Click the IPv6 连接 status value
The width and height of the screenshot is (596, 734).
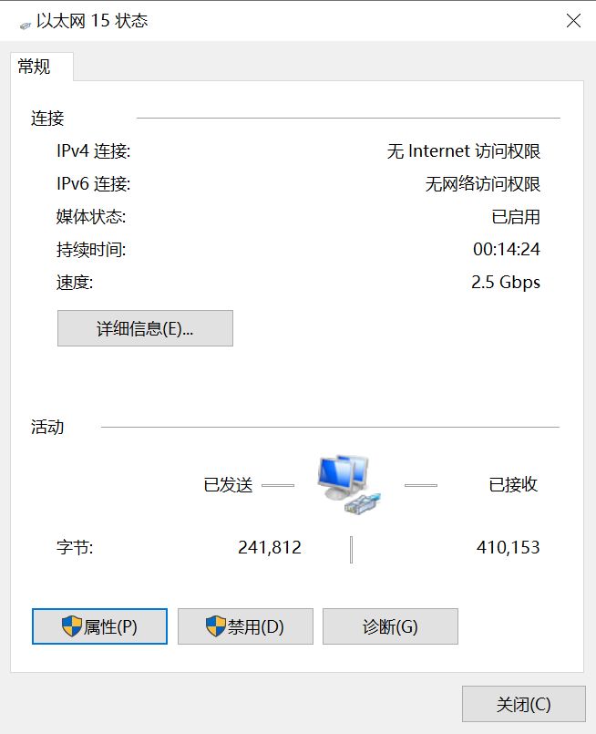(483, 184)
